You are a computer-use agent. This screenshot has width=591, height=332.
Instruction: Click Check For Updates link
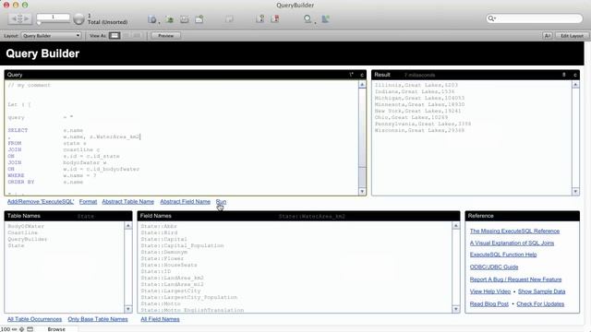[540, 303]
